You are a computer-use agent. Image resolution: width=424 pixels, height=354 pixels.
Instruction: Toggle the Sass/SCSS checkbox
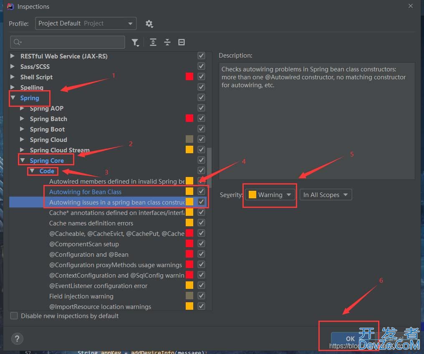(x=201, y=66)
